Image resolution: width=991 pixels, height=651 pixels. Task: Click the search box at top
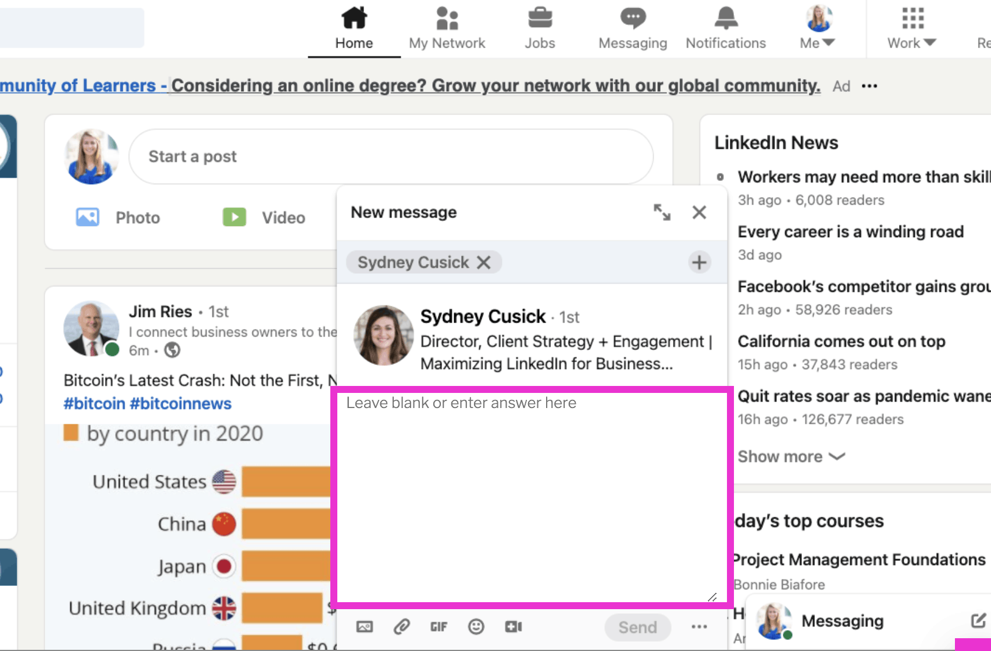point(72,28)
